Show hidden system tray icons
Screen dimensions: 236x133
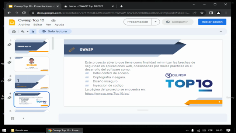click(187, 130)
